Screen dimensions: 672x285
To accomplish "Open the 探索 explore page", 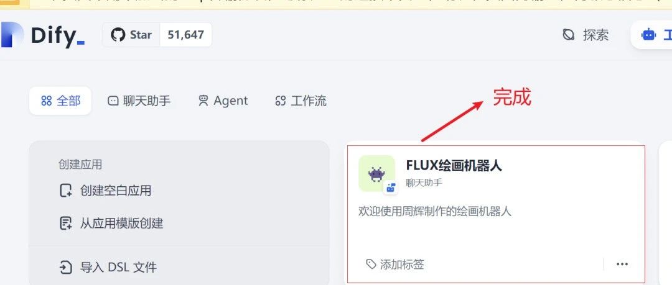I will pyautogui.click(x=585, y=35).
